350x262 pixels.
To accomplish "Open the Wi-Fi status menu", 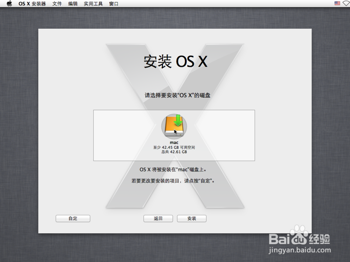I will click(346, 3).
